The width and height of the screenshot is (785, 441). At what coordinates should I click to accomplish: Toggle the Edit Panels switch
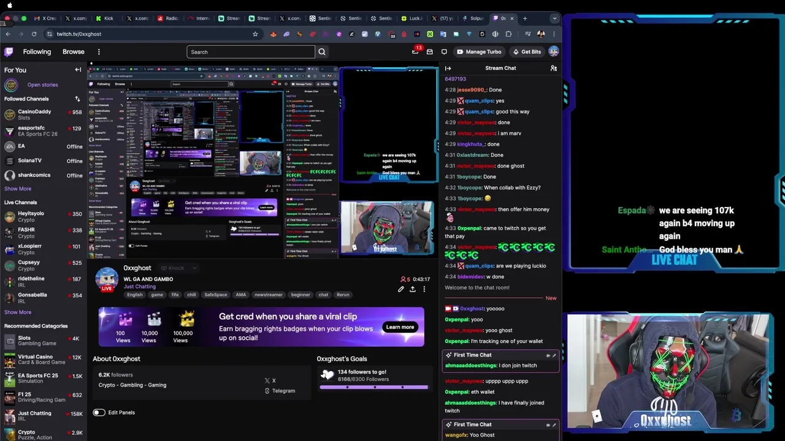[99, 412]
